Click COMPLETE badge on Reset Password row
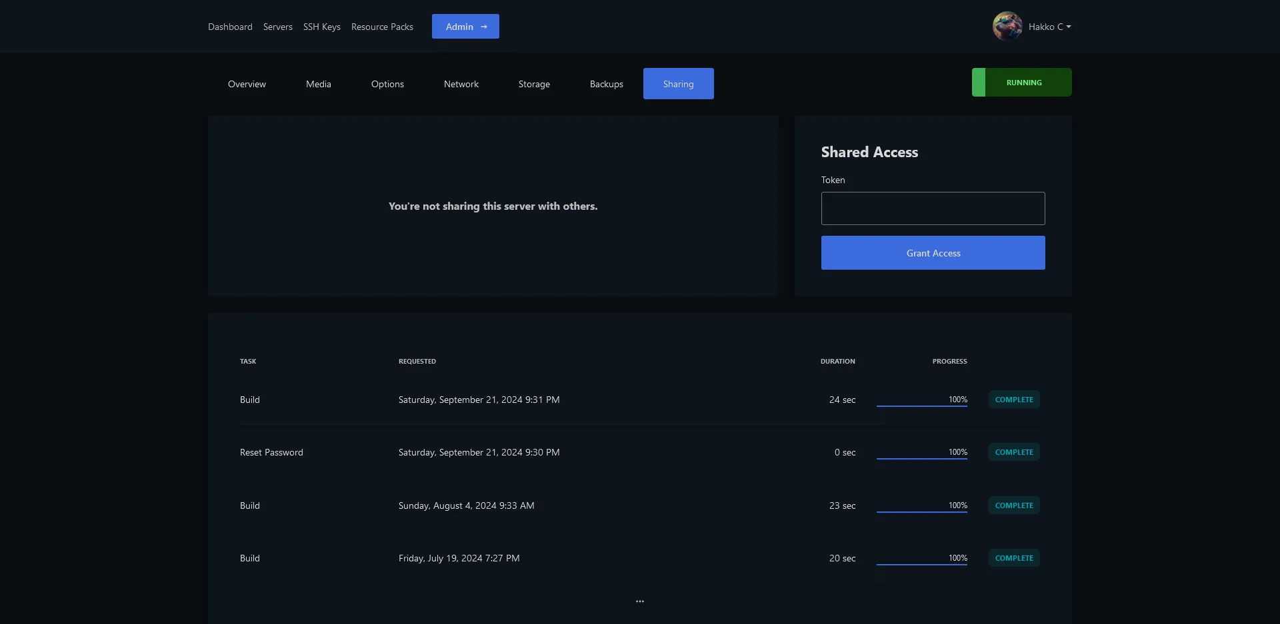1280x624 pixels. click(x=1013, y=452)
